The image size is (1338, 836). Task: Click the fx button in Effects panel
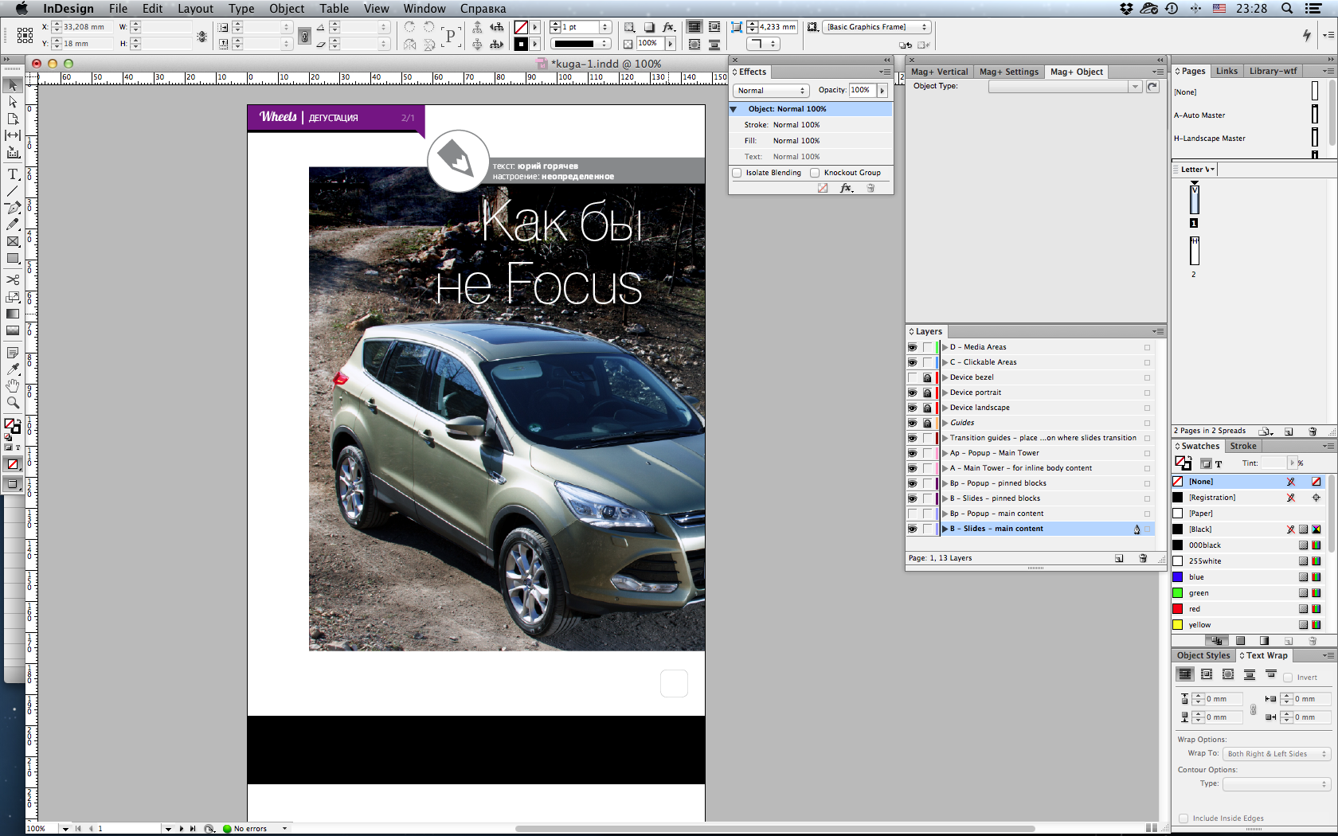point(847,188)
